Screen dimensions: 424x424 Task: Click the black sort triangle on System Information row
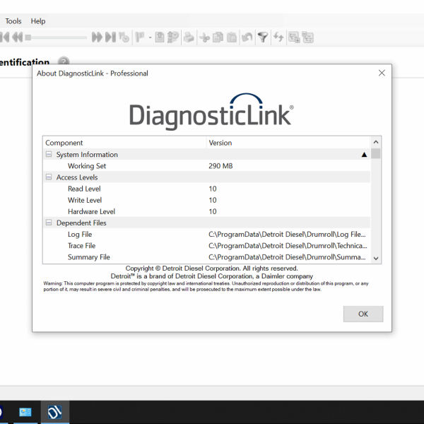[364, 155]
